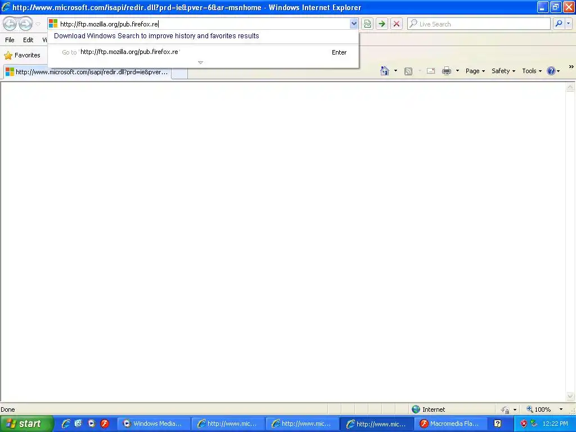
Task: Click the Forward navigation arrow button
Action: [x=25, y=24]
